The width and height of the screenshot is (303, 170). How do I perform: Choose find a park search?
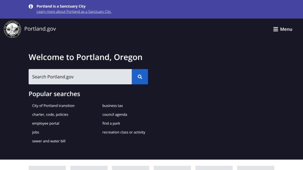click(111, 123)
